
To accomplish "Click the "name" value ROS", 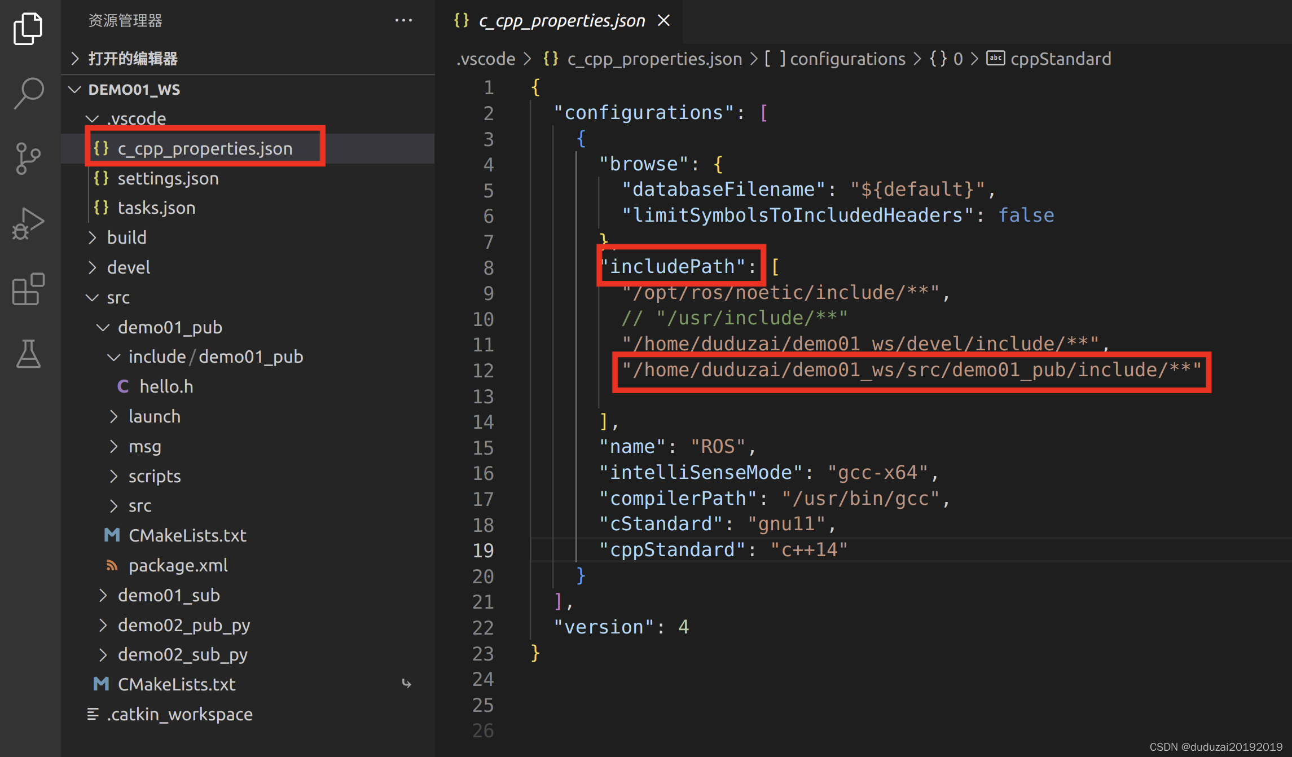I will (718, 447).
